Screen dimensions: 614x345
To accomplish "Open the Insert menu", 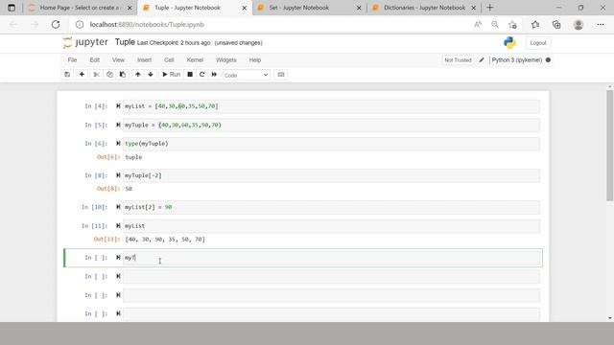I will click(144, 59).
